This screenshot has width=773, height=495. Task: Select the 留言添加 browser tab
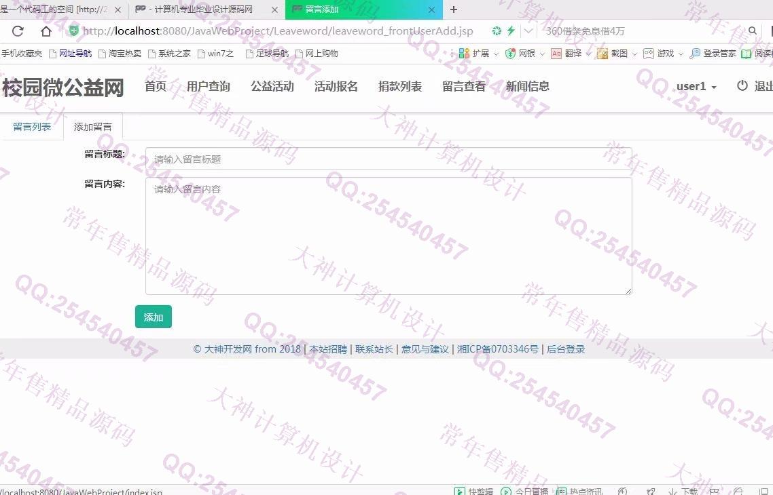coord(364,9)
